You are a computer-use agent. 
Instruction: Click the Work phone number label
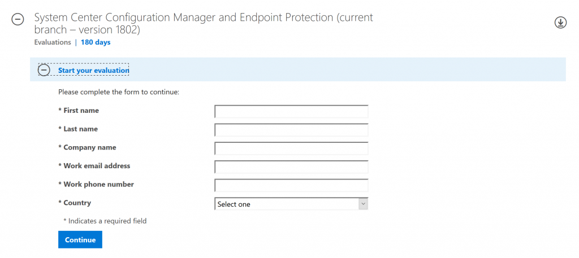click(96, 184)
